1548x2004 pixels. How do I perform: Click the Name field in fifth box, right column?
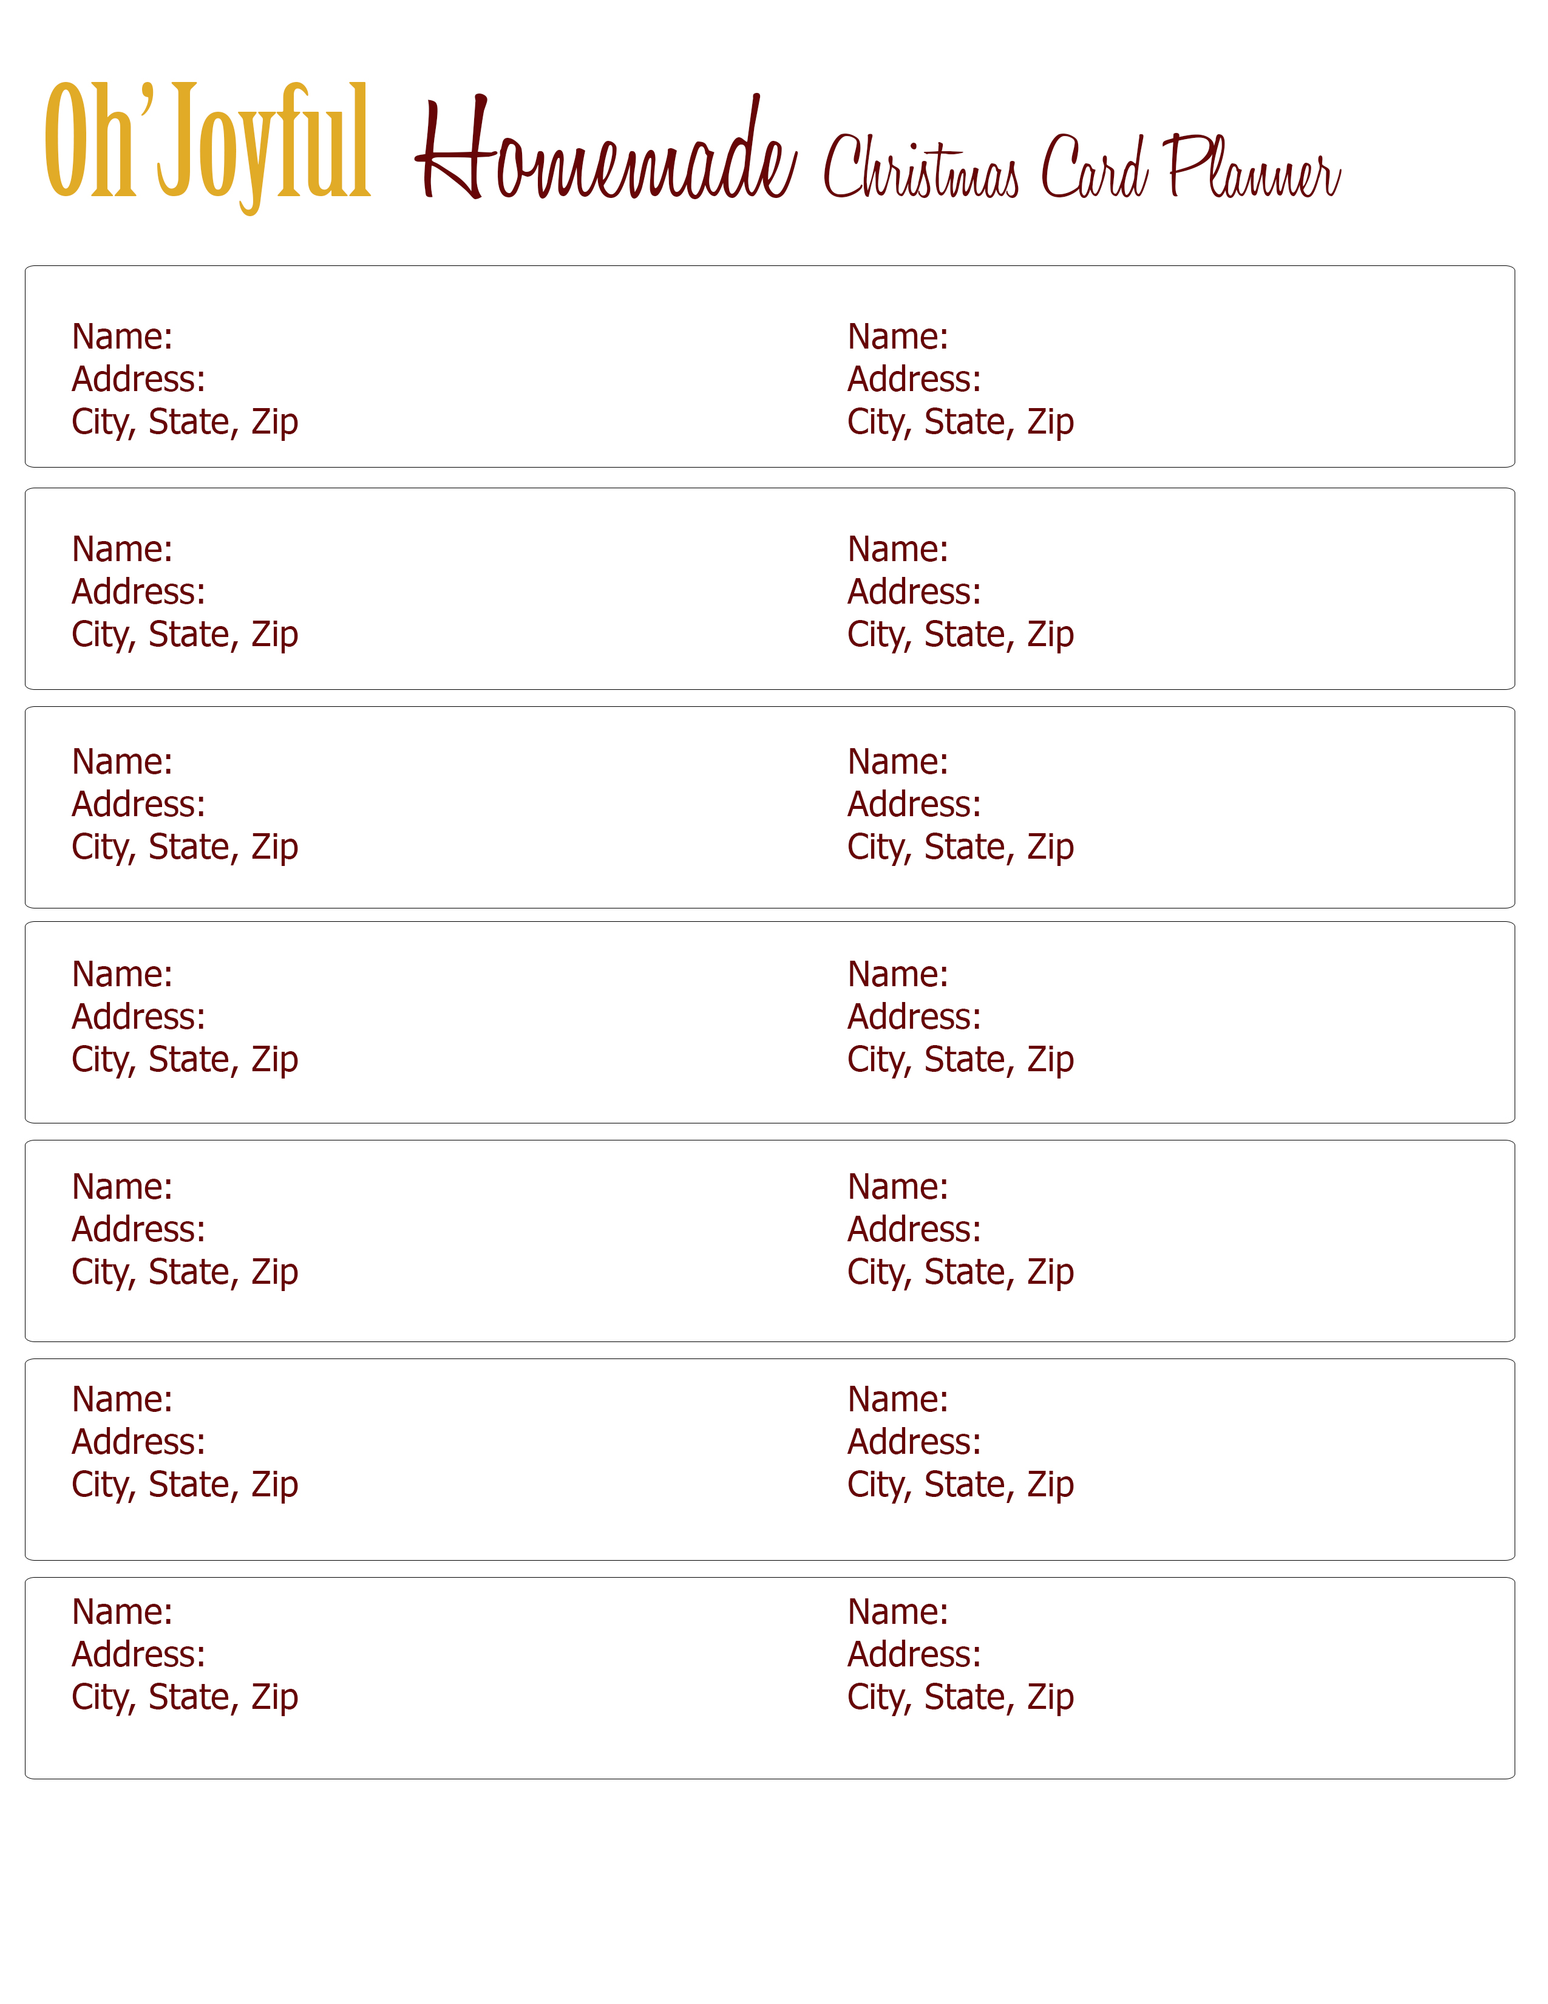pos(898,1187)
